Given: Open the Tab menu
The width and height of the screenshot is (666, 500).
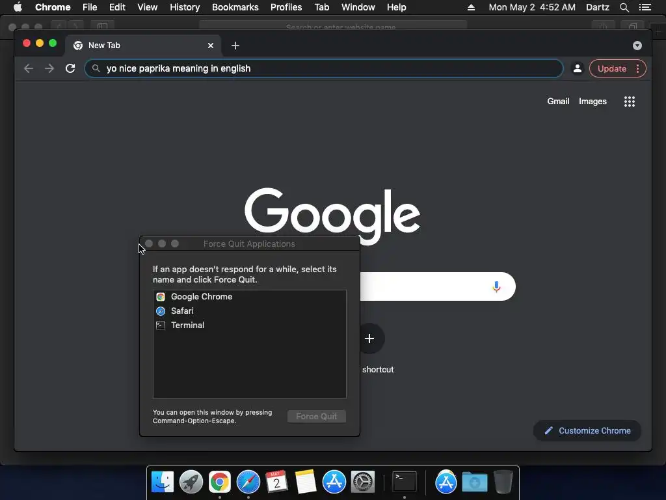Looking at the screenshot, I should [x=321, y=7].
